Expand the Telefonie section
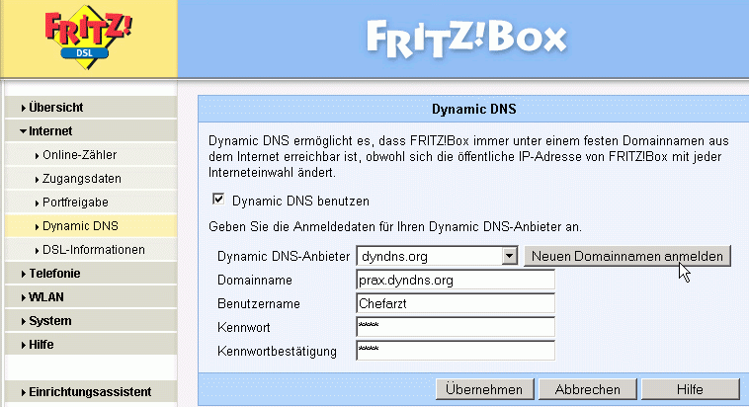Viewport: 749px width, 407px height. click(x=91, y=274)
